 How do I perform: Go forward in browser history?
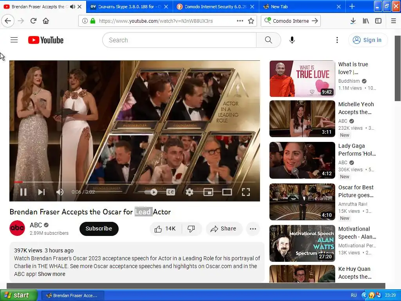[21, 21]
